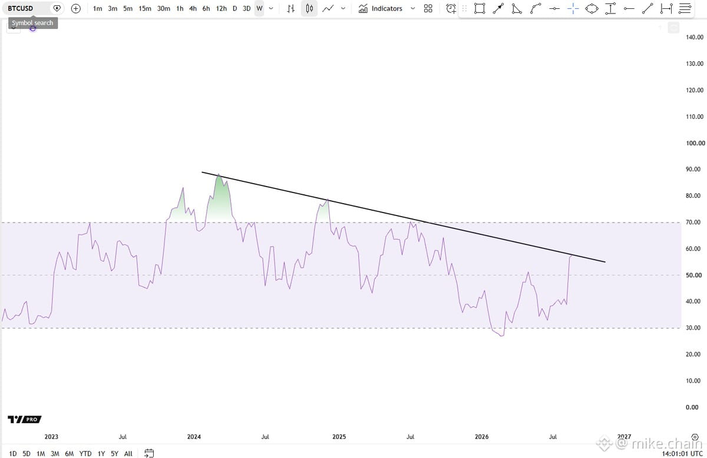707x458 pixels.
Task: Select the horizontal ray tool with center dot
Action: 554,9
